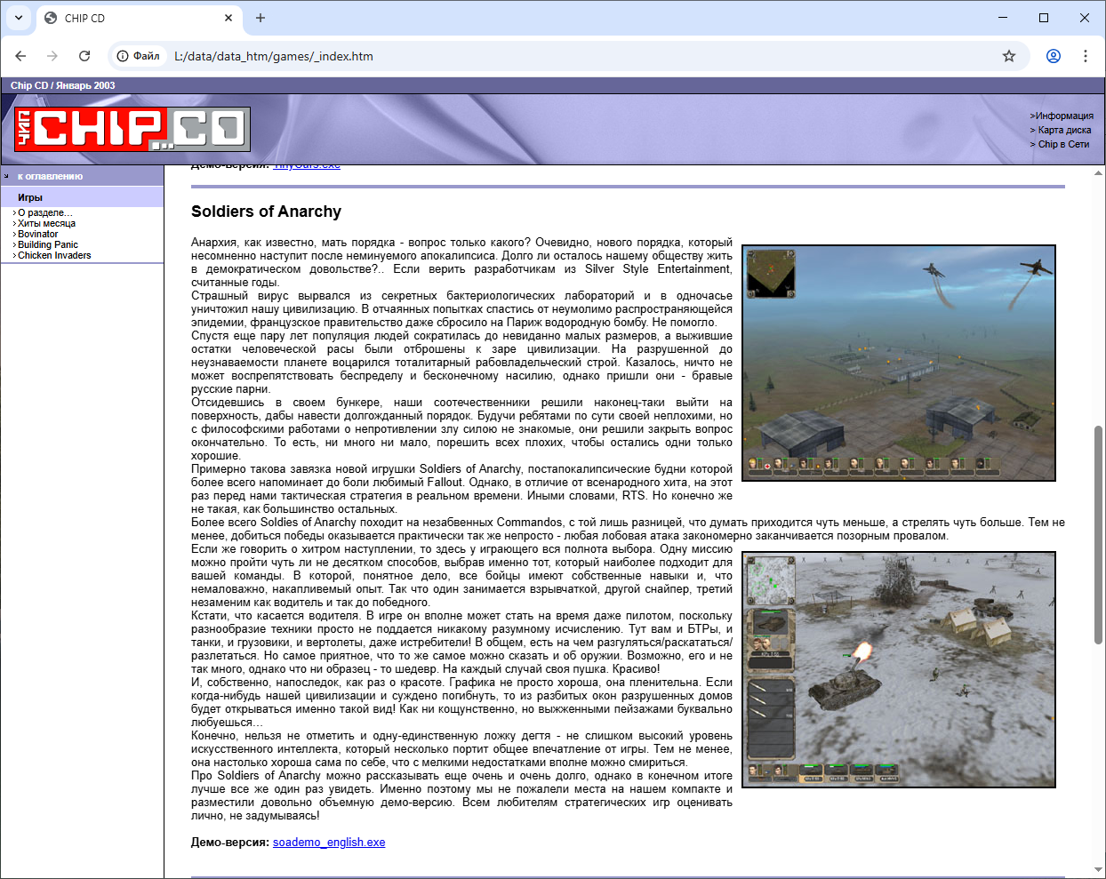1106x879 pixels.
Task: Select the CHIP CD browser tab
Action: click(138, 18)
